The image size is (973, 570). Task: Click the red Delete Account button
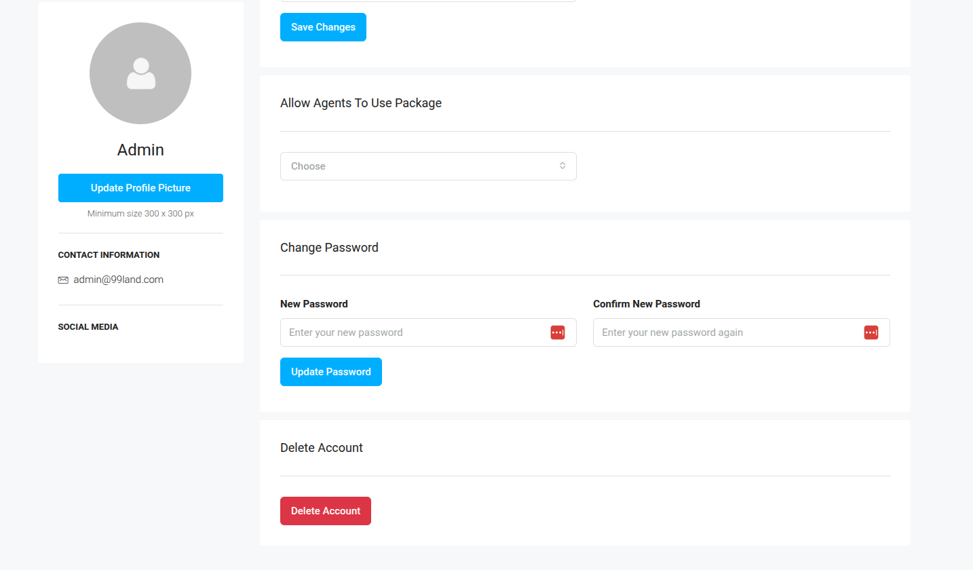coord(325,511)
